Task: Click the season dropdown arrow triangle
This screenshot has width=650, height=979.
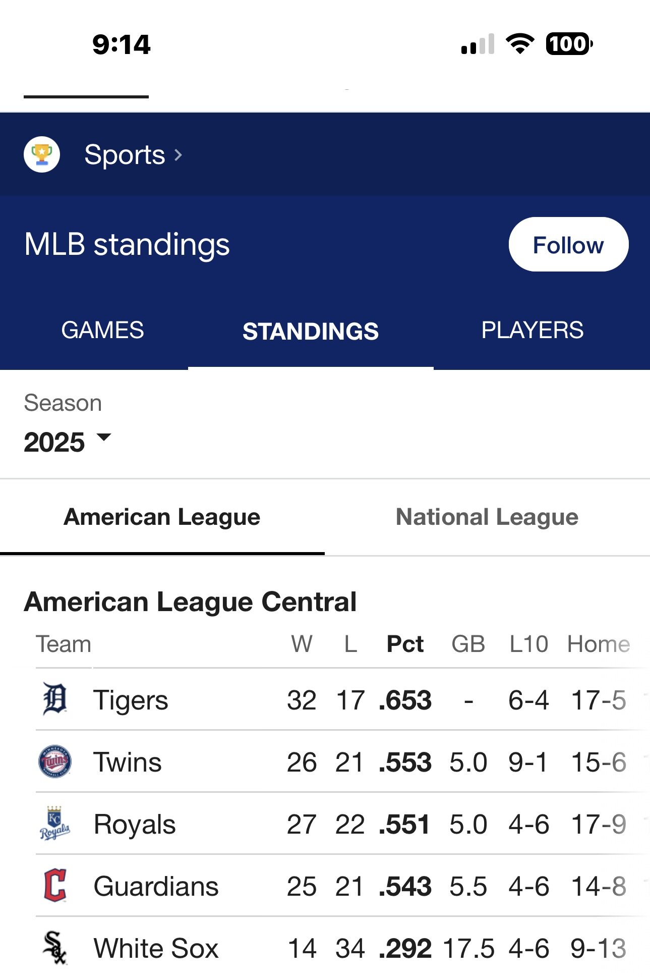Action: click(103, 437)
